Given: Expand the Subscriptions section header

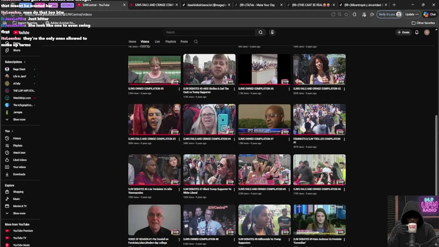Looking at the screenshot, I should coord(15,62).
